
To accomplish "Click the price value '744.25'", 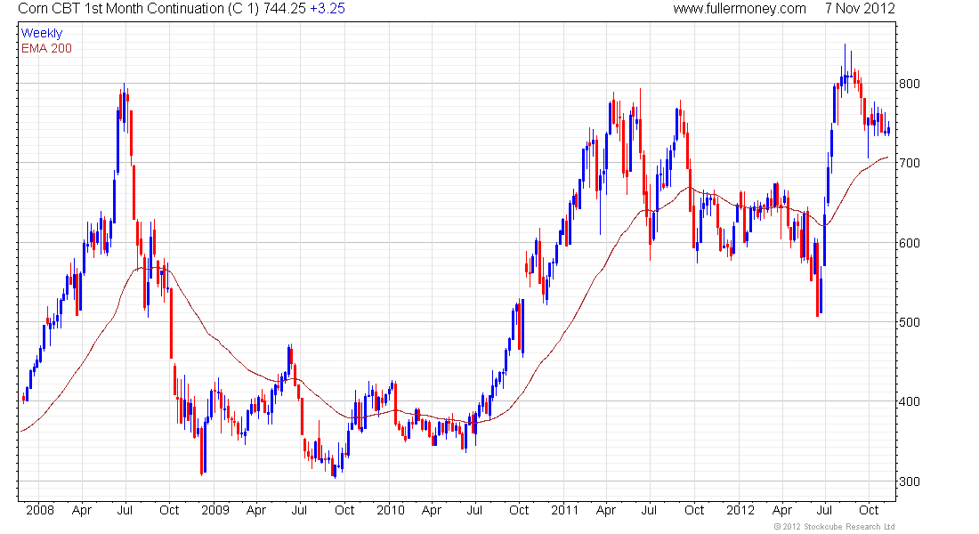I will pyautogui.click(x=285, y=9).
